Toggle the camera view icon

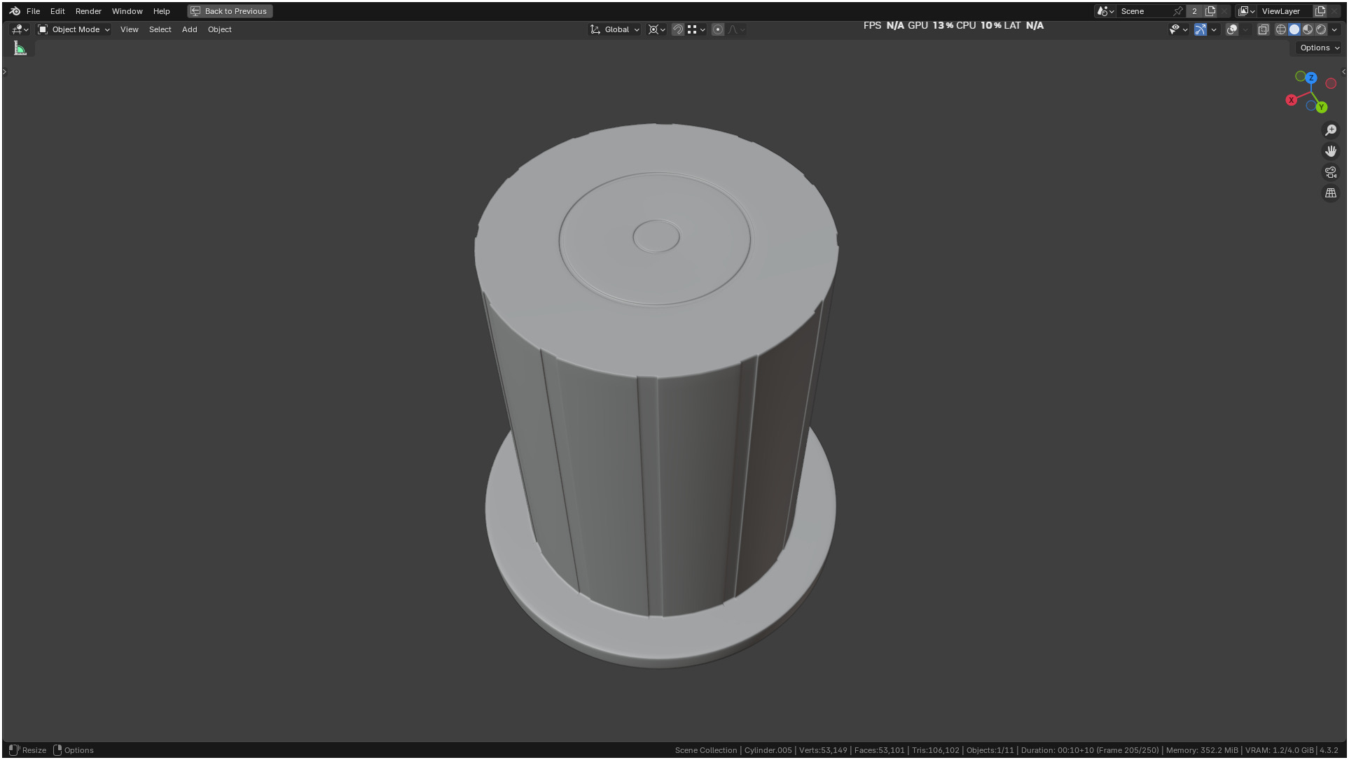coord(1331,172)
